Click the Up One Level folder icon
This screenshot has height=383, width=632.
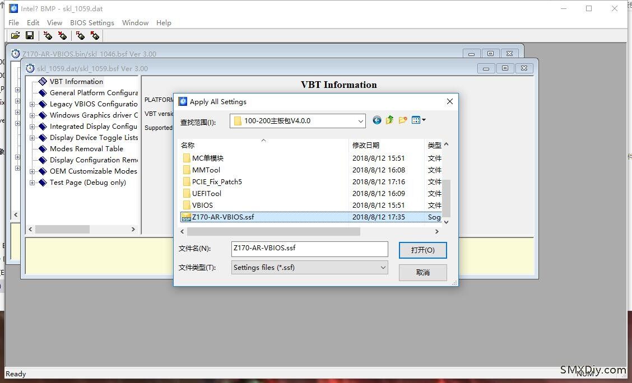[x=389, y=120]
